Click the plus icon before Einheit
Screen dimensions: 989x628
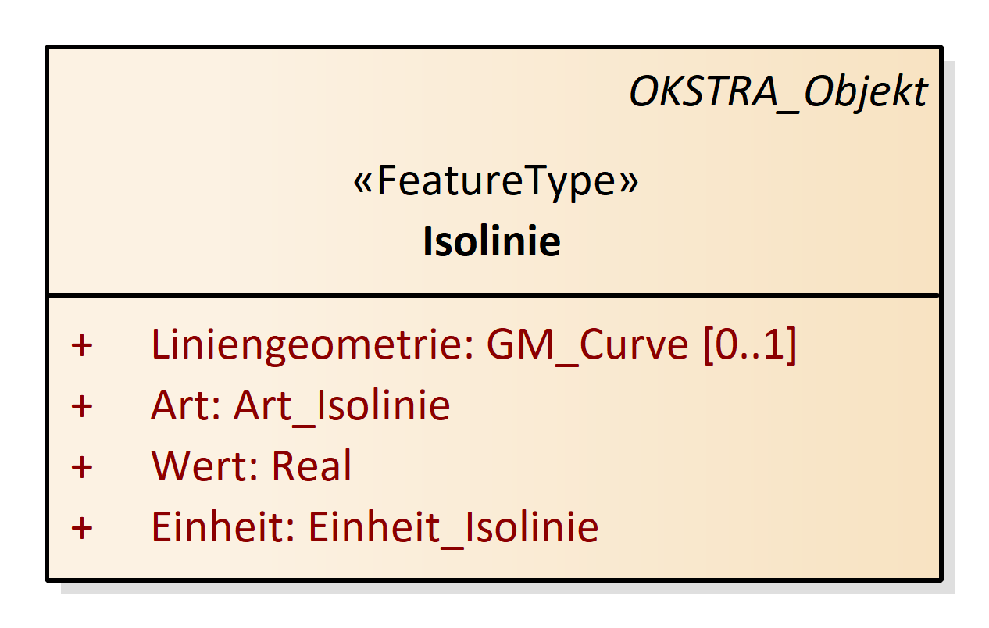click(82, 528)
